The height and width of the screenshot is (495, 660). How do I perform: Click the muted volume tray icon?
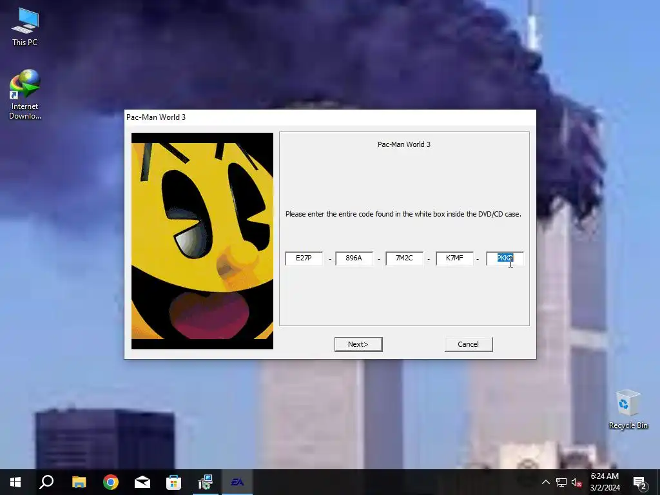click(577, 482)
